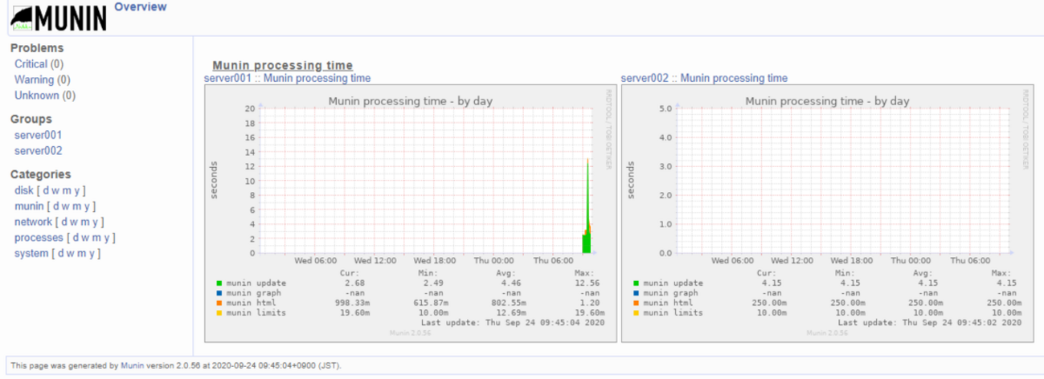Open the processes category
The image size is (1044, 379).
39,238
